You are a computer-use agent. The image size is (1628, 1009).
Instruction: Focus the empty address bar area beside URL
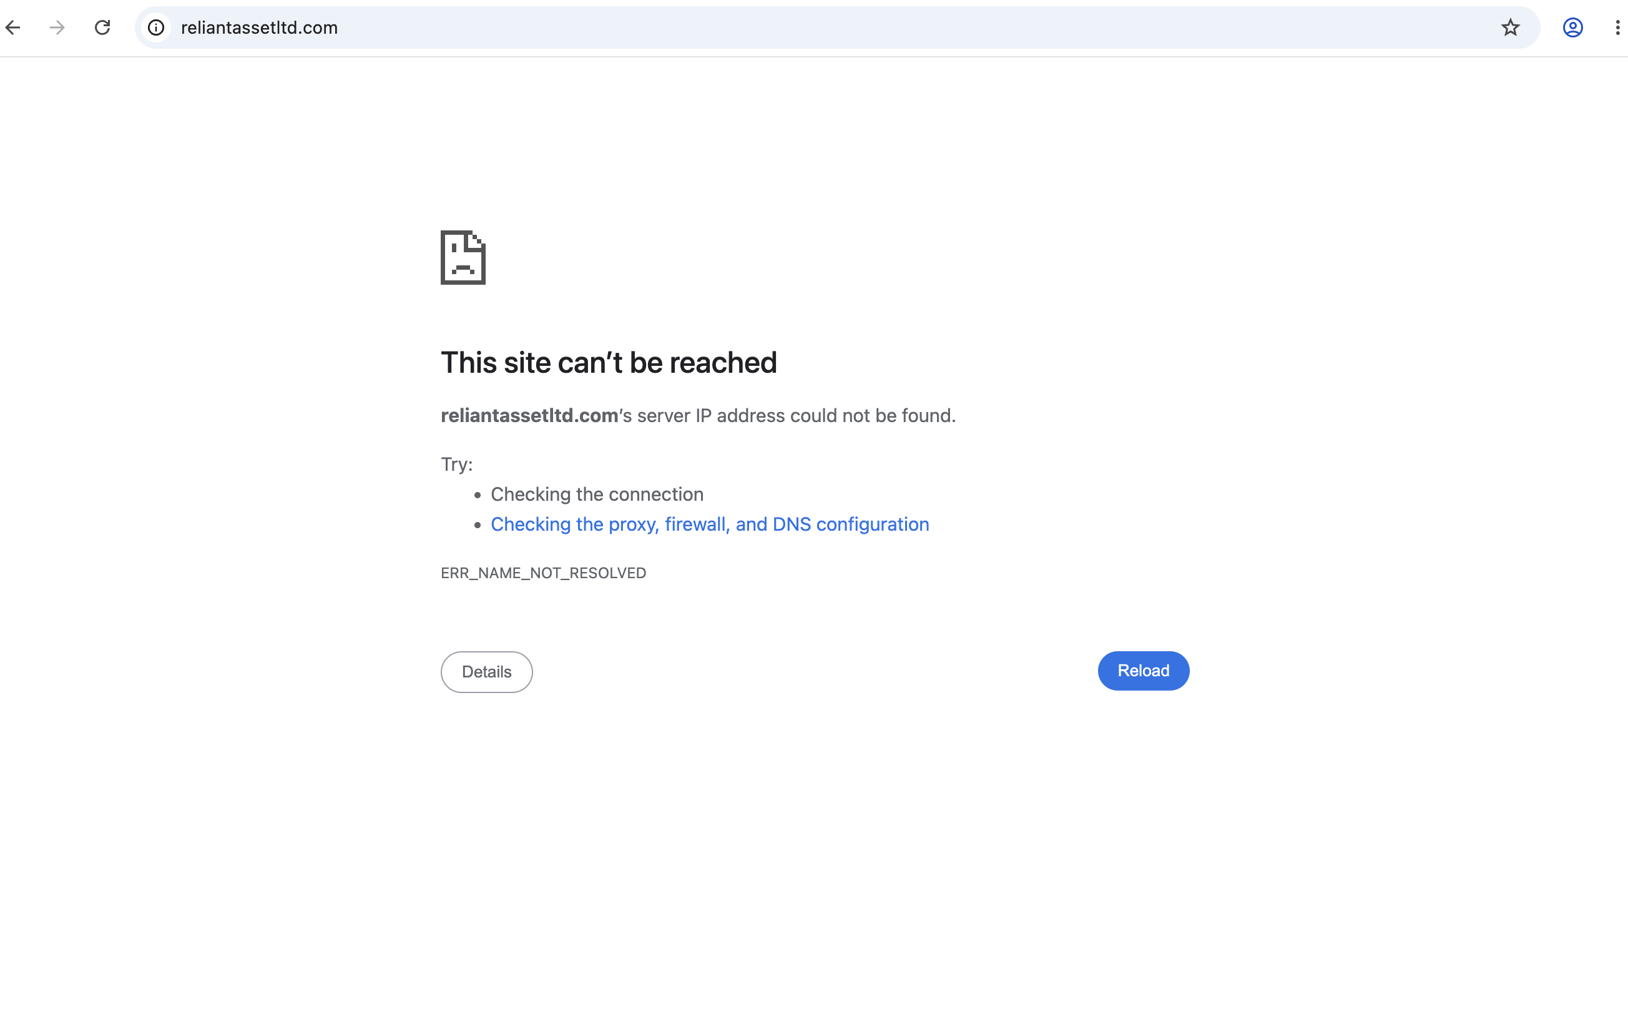pos(914,27)
